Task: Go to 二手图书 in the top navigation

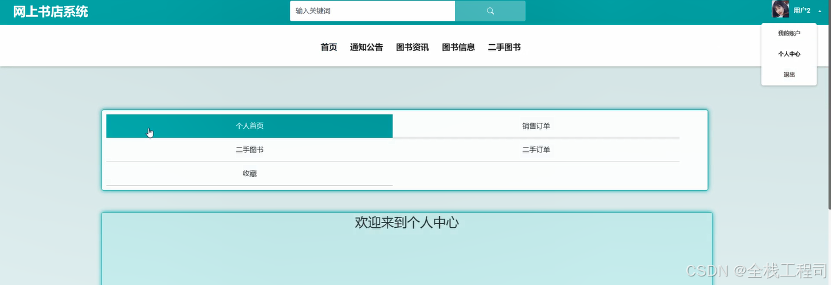Action: tap(504, 47)
